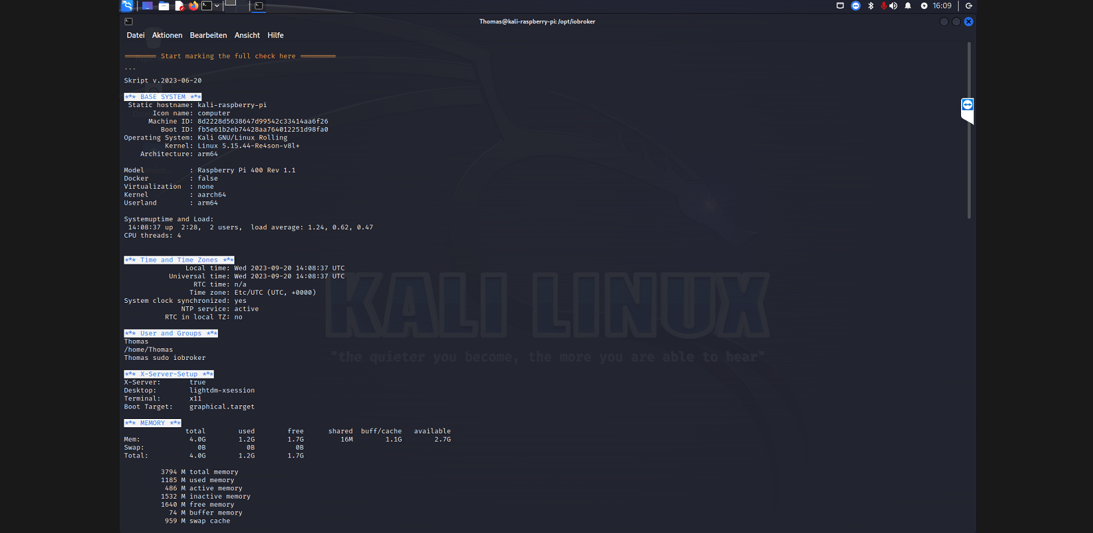Image resolution: width=1093 pixels, height=533 pixels.
Task: Click 'graphical.target' boot target value
Action: coord(222,407)
